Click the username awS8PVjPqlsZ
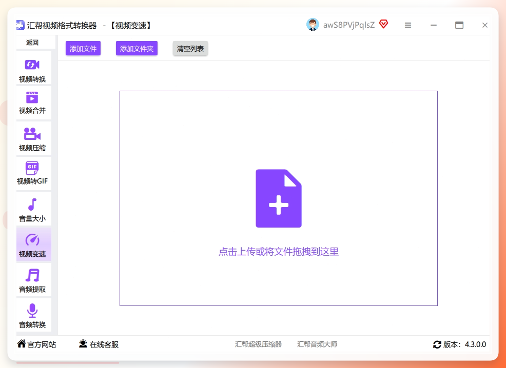Image resolution: width=506 pixels, height=368 pixels. coord(349,25)
